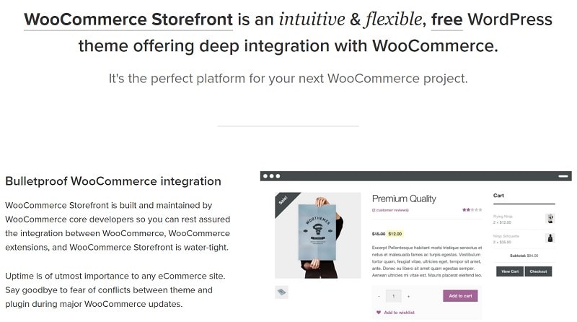Click the Premium Quality product title
The width and height of the screenshot is (577, 322).
(405, 198)
